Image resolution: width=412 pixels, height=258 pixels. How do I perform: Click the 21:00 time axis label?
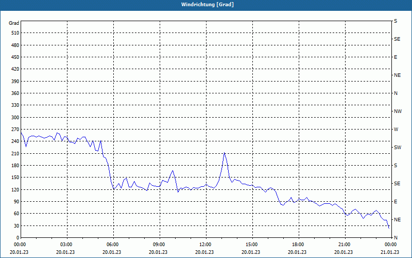tap(345, 245)
